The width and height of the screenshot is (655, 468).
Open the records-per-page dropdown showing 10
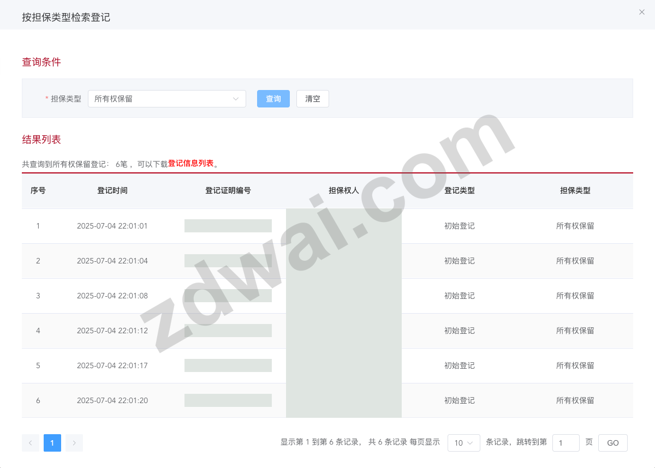[464, 443]
